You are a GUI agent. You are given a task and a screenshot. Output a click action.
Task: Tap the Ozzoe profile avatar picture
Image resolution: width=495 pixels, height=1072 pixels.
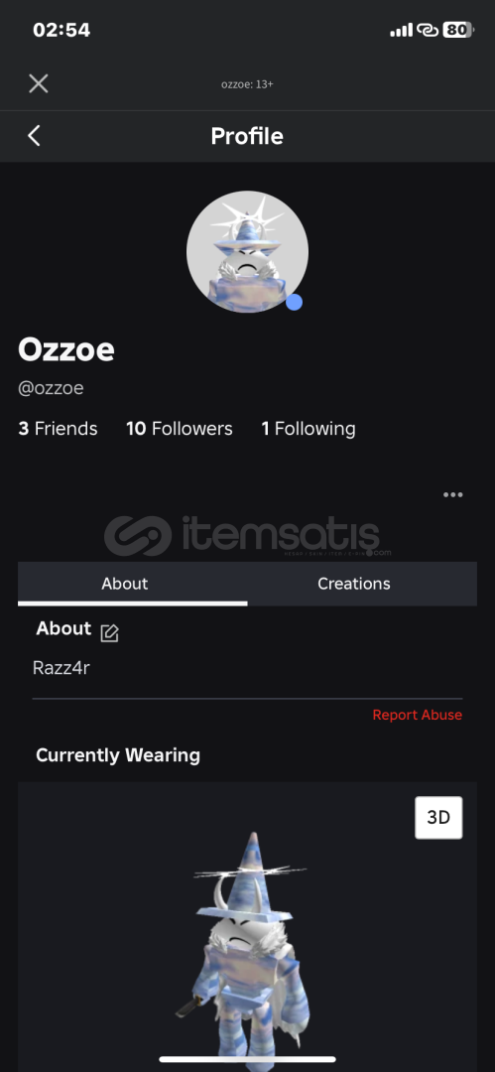pyautogui.click(x=248, y=251)
